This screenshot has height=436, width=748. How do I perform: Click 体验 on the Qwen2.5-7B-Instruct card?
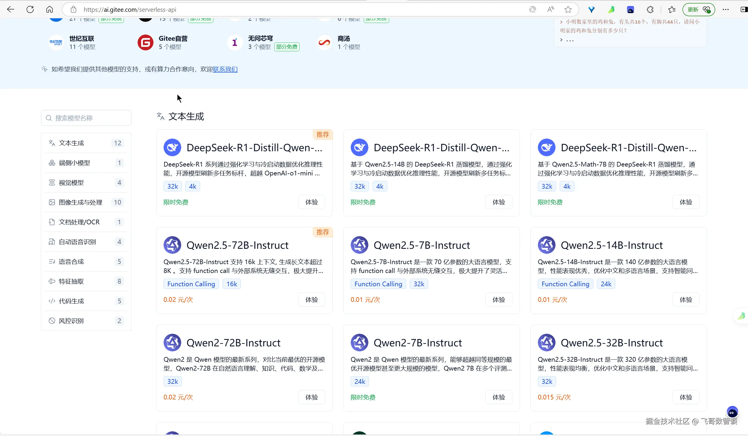coord(499,300)
